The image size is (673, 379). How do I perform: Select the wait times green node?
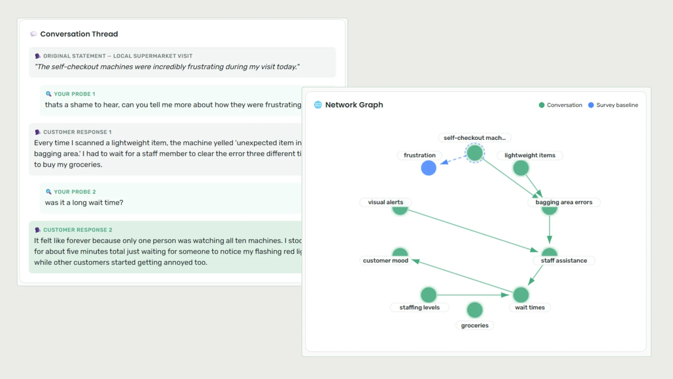point(521,295)
